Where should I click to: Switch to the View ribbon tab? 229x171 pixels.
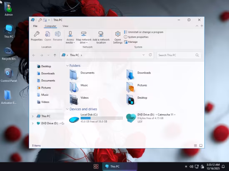point(65,26)
